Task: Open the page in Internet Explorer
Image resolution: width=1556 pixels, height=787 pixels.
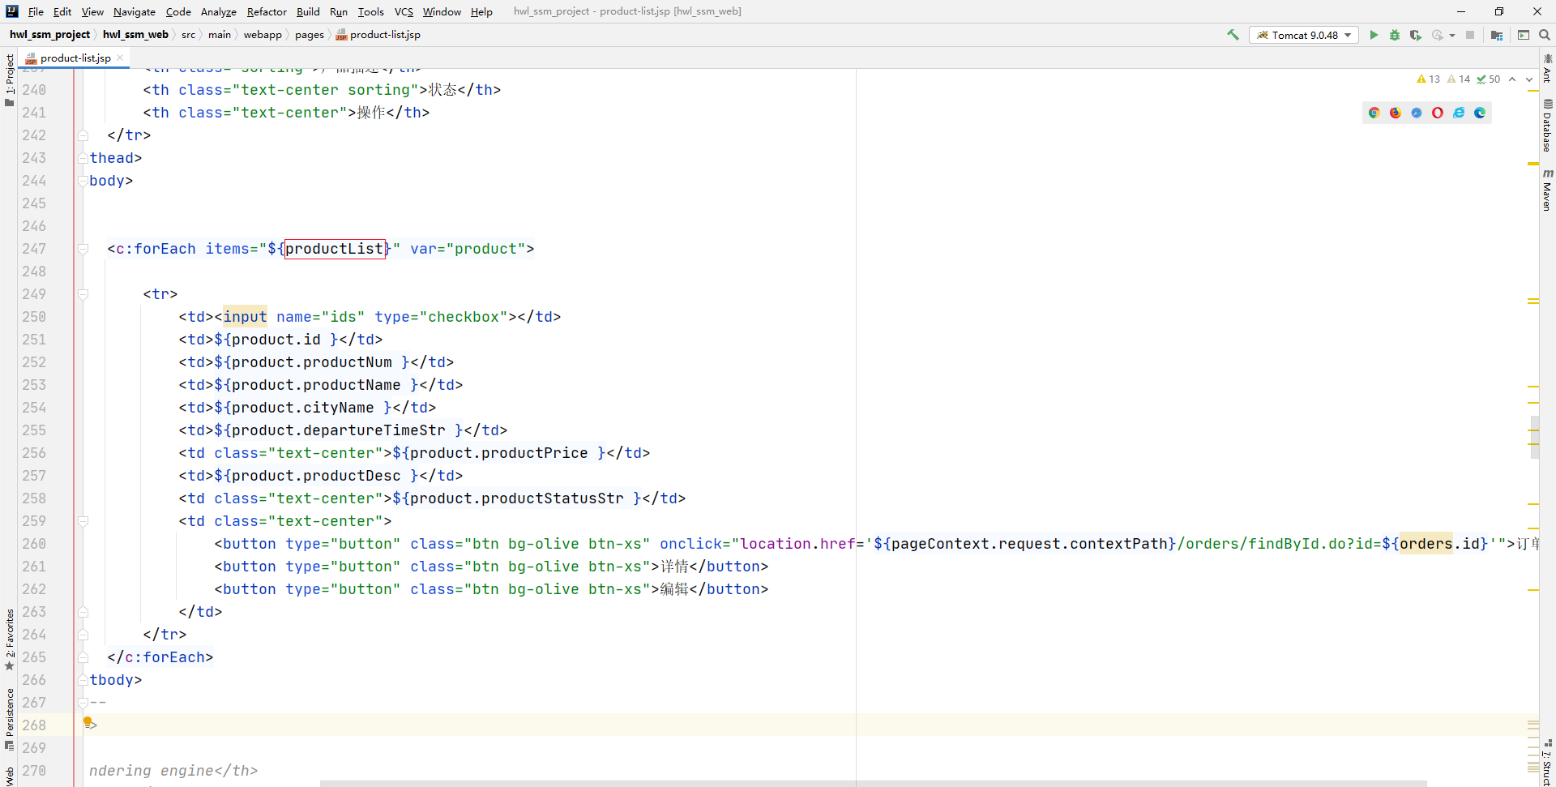Action: click(x=1459, y=113)
